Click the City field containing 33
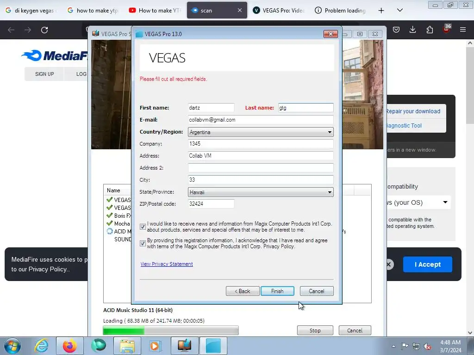The height and width of the screenshot is (355, 474). click(261, 180)
